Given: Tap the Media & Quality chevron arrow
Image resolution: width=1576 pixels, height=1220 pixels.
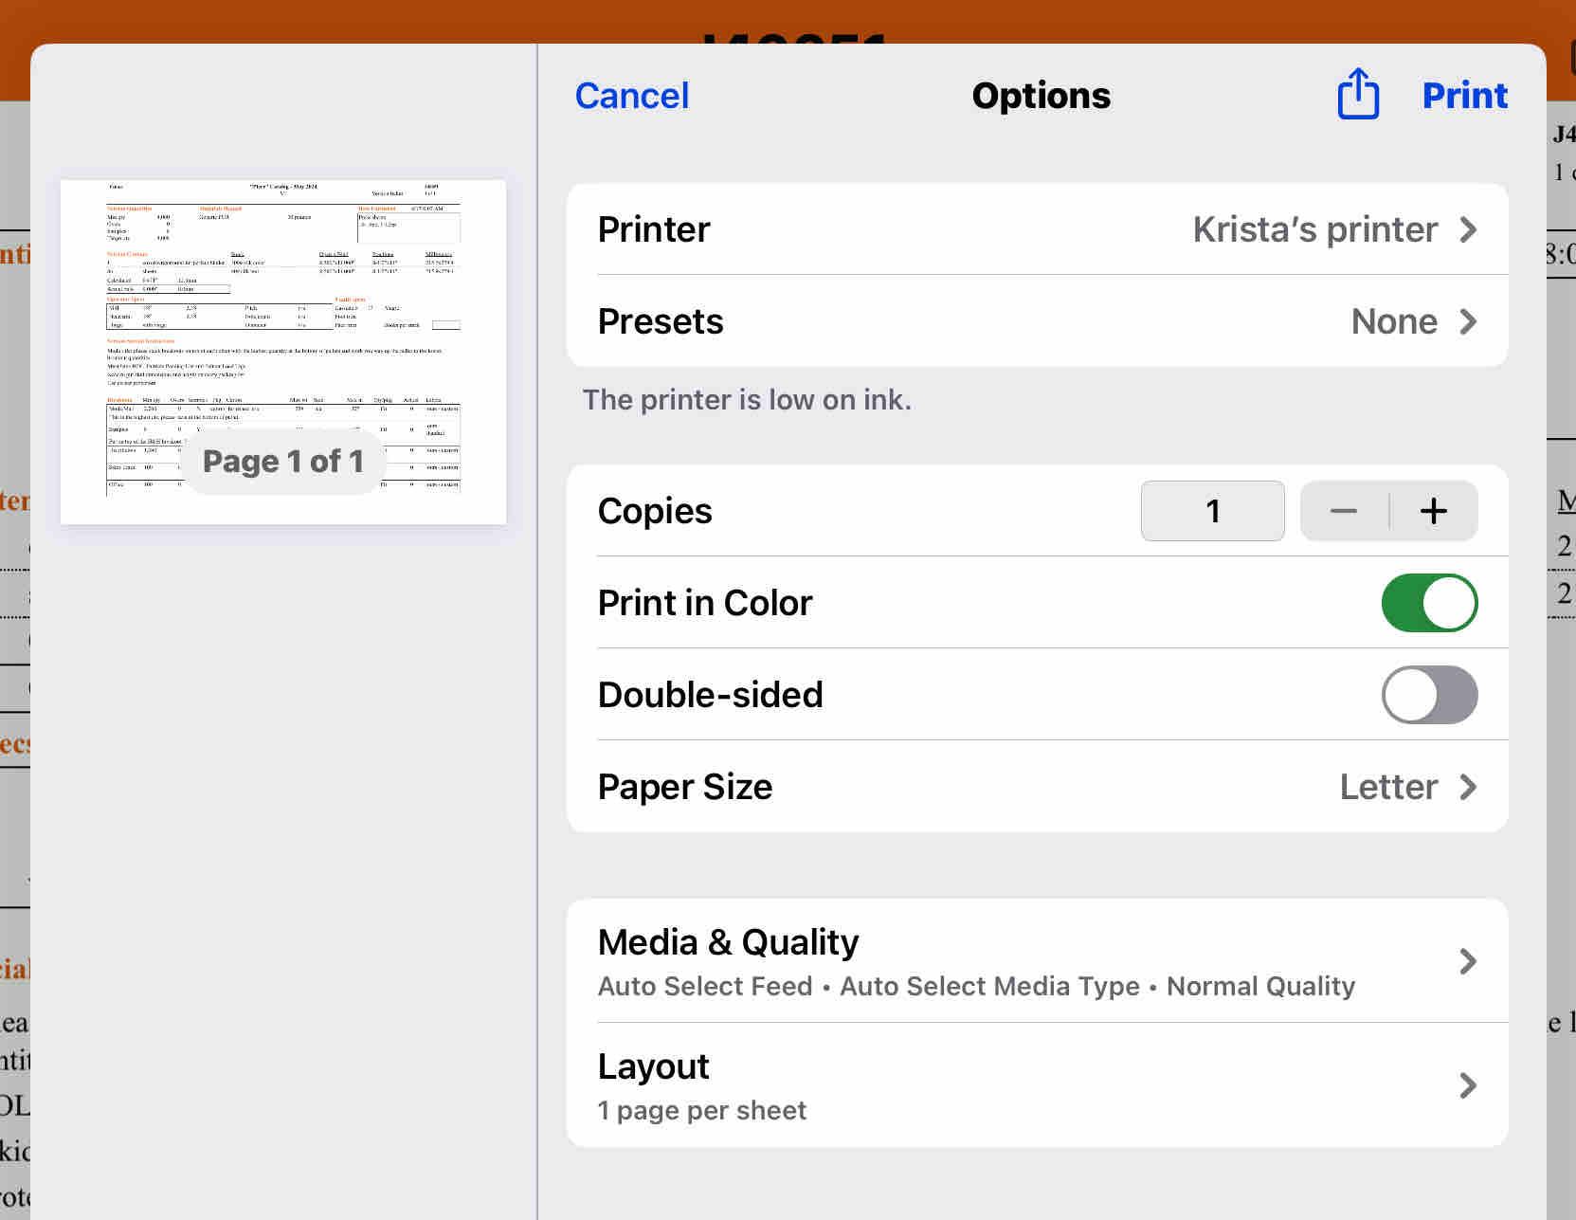Looking at the screenshot, I should 1468,961.
